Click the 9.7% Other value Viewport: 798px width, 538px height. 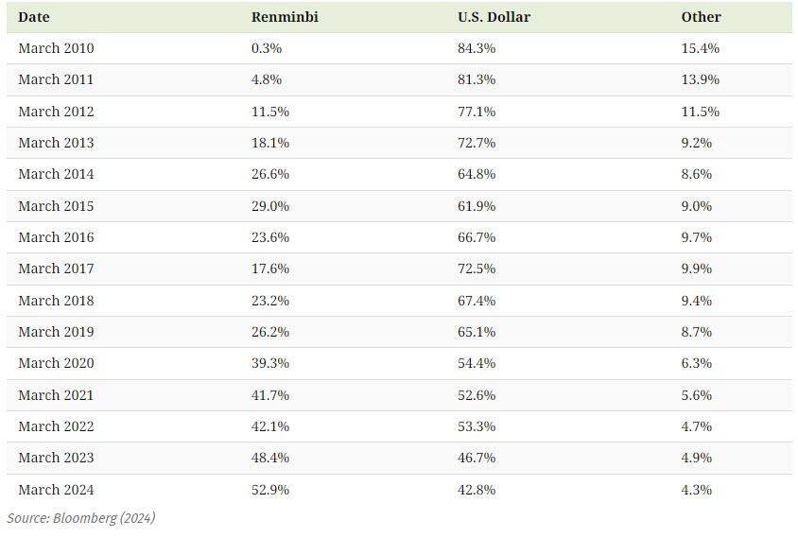pos(697,237)
